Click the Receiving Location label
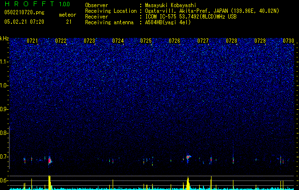This screenshot has height=190, width=299. [x=111, y=11]
